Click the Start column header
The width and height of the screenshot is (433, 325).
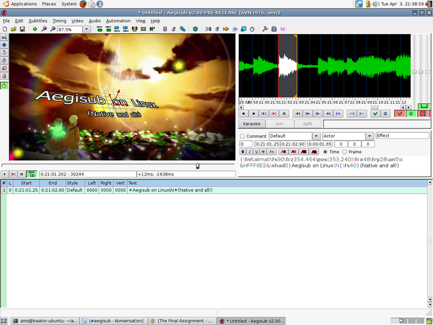[26, 183]
